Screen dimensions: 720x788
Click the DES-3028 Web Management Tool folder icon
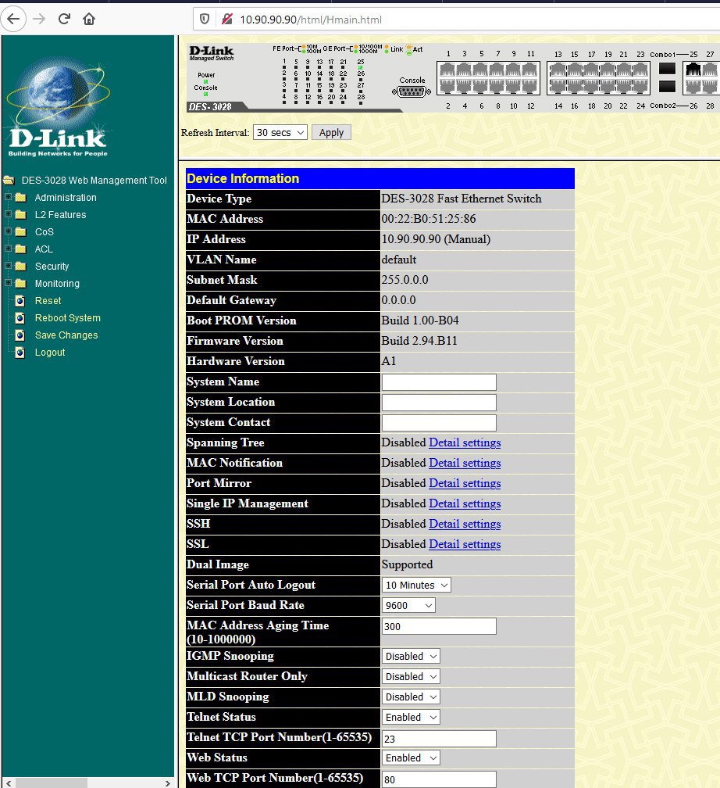pyautogui.click(x=9, y=180)
